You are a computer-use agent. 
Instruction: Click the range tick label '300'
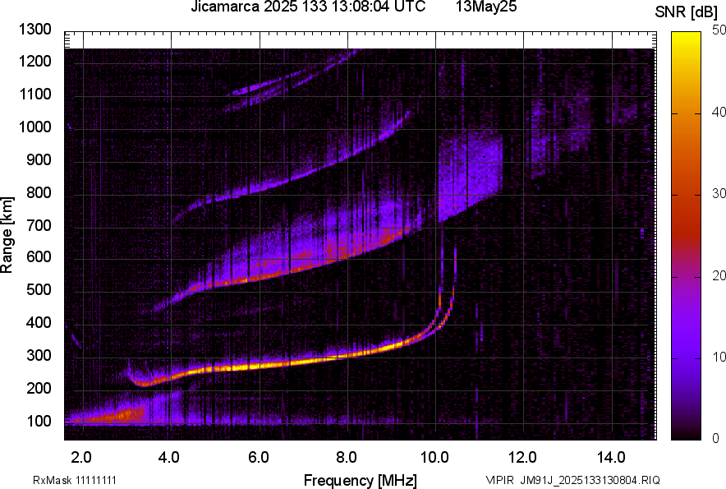(39, 355)
